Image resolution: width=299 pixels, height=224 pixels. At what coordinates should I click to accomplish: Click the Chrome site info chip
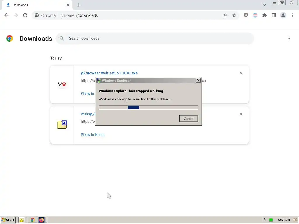pyautogui.click(x=45, y=15)
